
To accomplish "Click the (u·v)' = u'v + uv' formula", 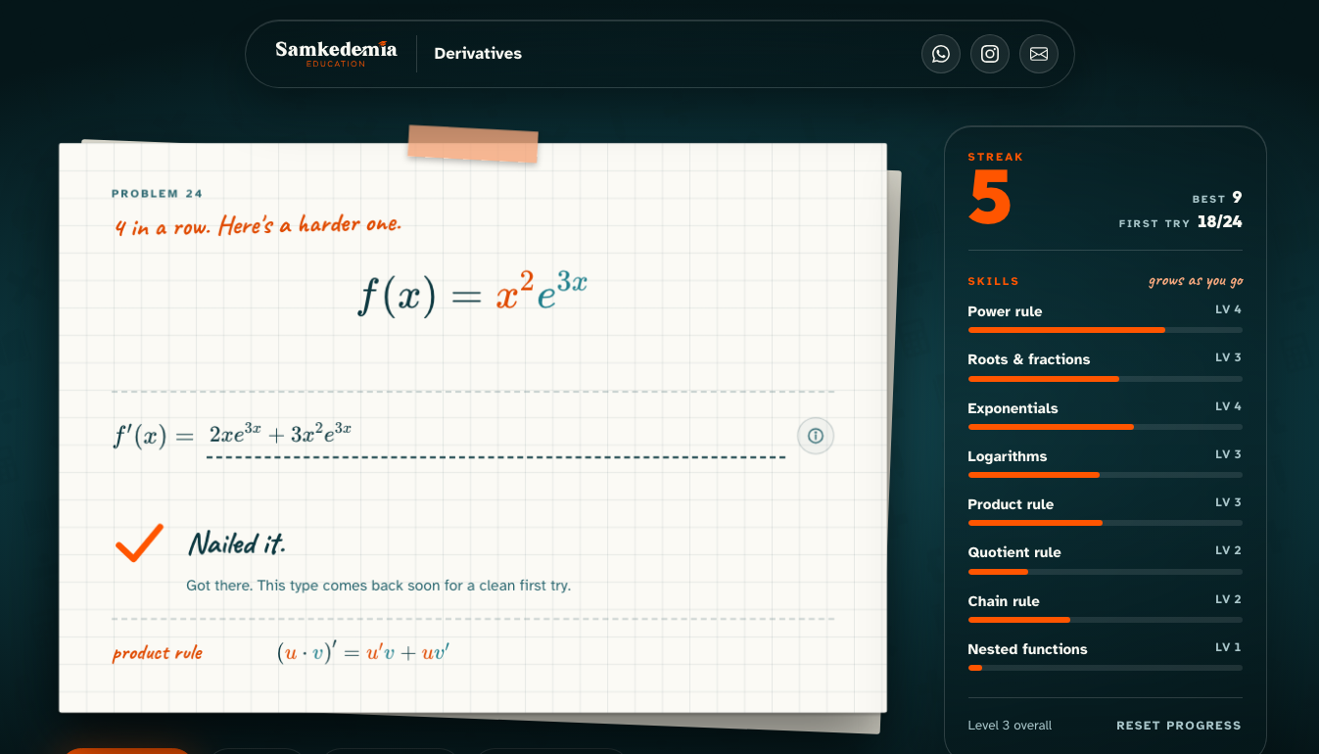I will pyautogui.click(x=363, y=653).
